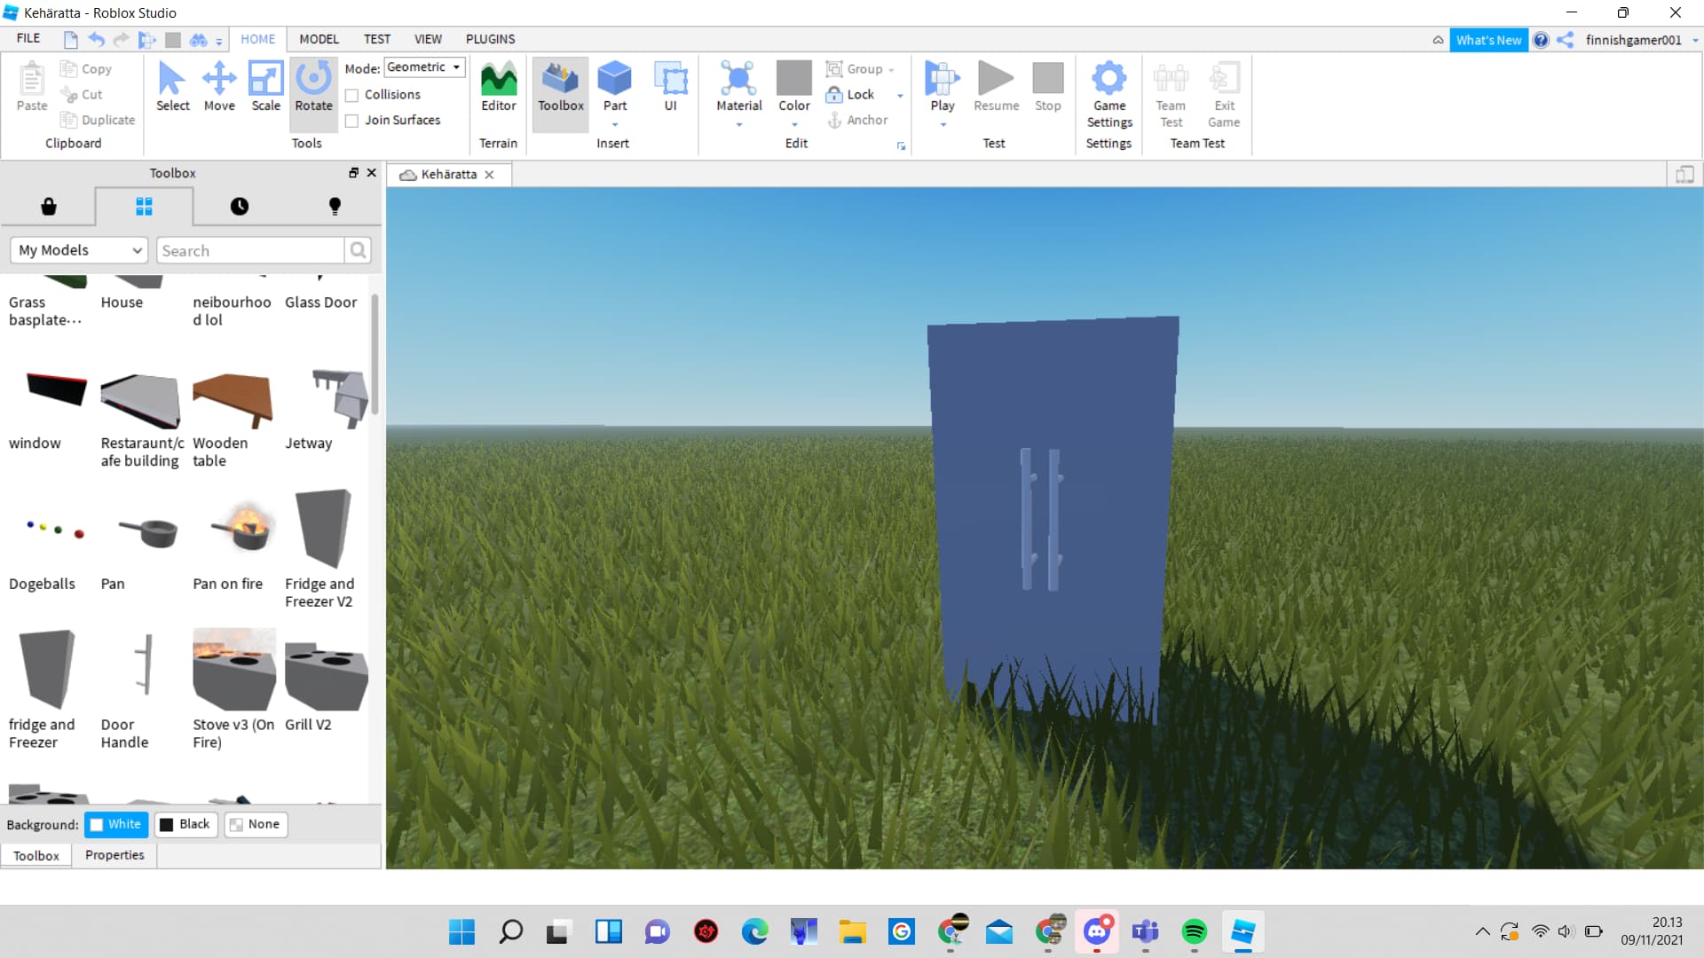Open the Terrain Editor
Viewport: 1704px width, 958px height.
tap(498, 87)
